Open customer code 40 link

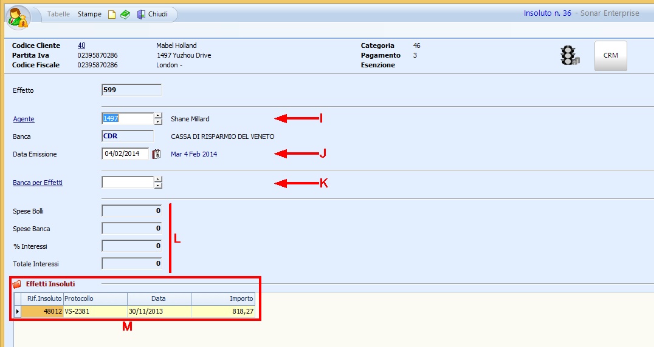[81, 45]
